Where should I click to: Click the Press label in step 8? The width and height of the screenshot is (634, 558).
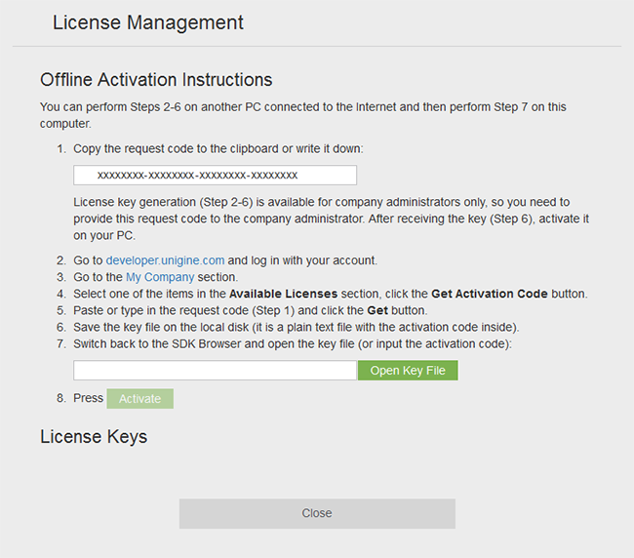click(x=88, y=398)
